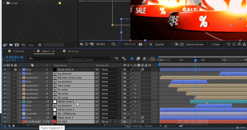
Task: Open the Active Camera view dropdown
Action: coord(197,44)
